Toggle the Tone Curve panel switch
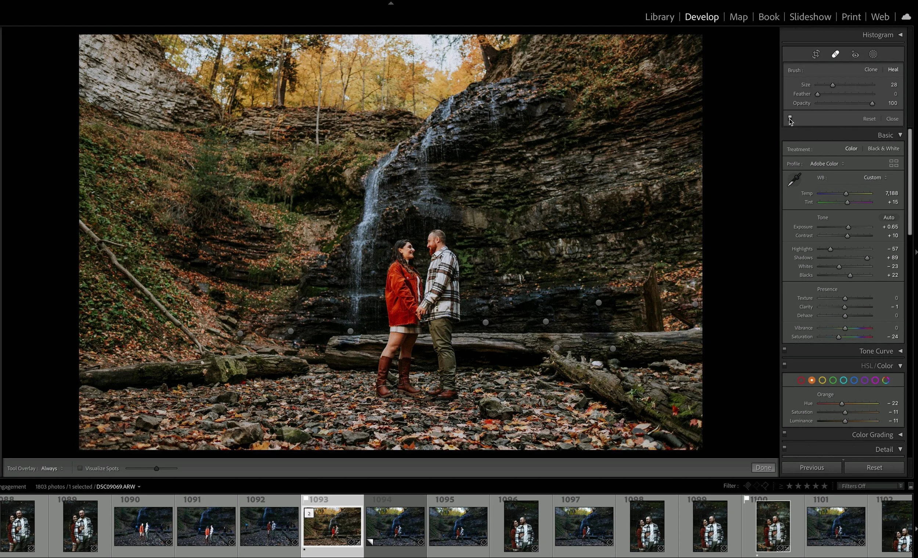This screenshot has height=558, width=918. [x=784, y=350]
